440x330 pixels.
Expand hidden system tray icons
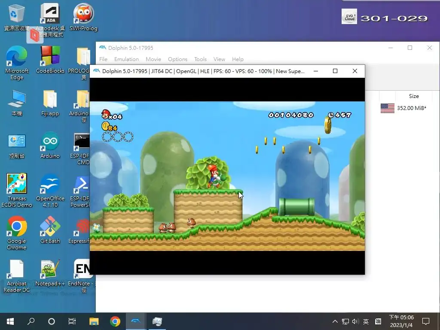pos(335,321)
